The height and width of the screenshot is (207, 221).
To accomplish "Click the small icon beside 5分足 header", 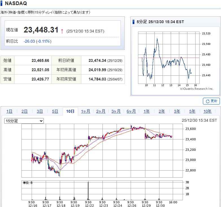I will (134, 22).
